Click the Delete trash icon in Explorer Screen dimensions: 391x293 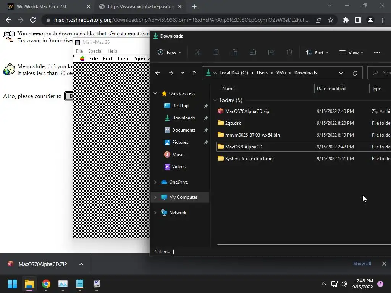[289, 52]
